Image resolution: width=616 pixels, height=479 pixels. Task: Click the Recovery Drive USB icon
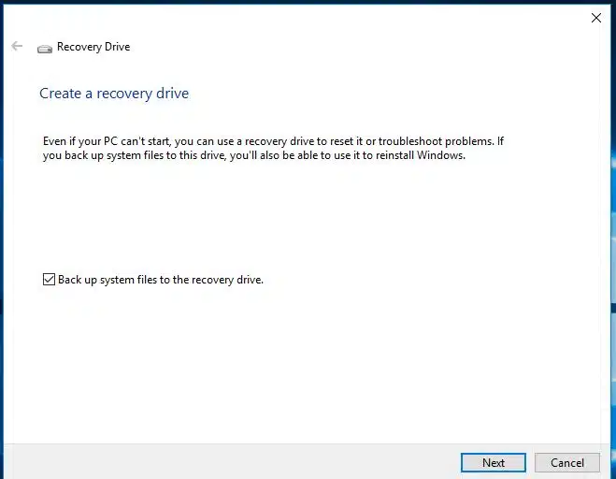pyautogui.click(x=45, y=49)
